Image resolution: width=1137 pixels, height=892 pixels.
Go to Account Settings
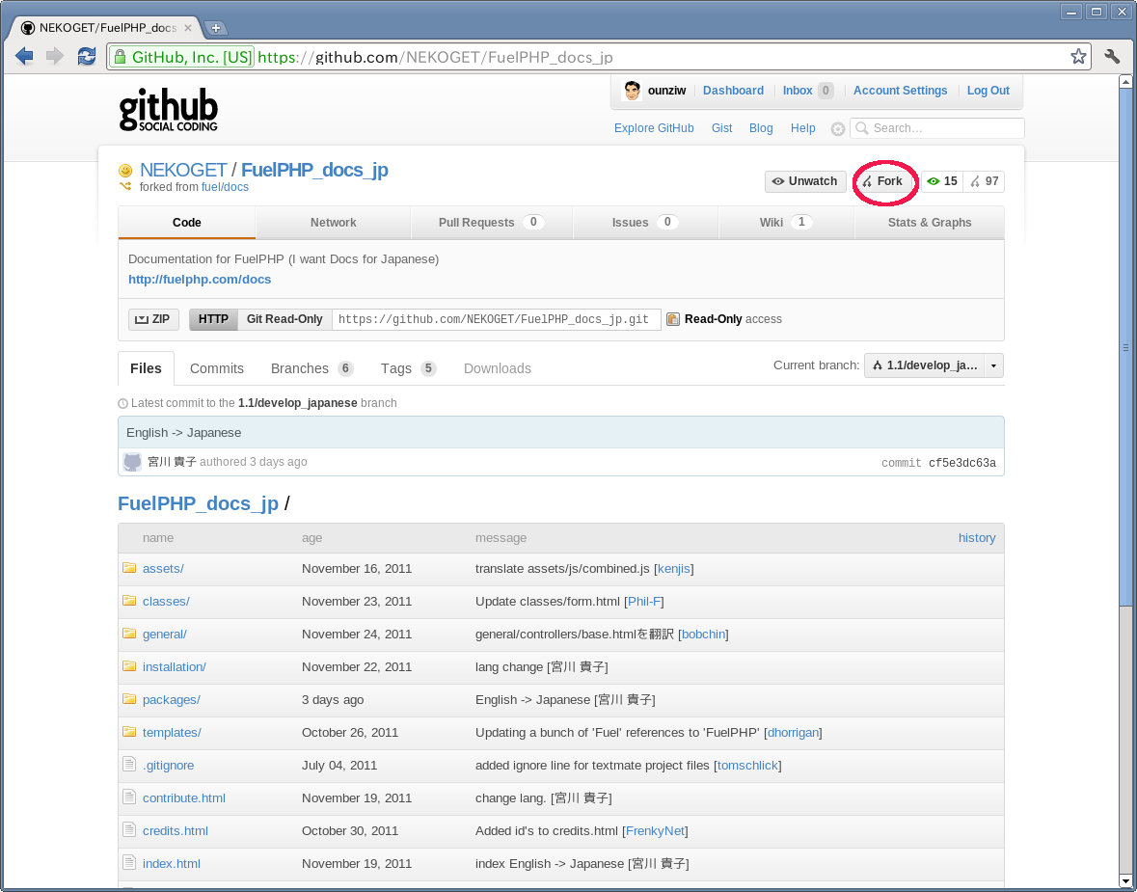click(900, 91)
